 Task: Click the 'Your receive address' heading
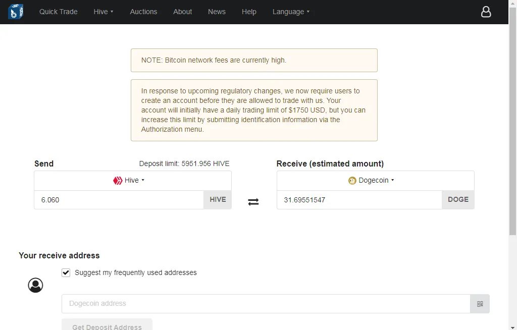(x=59, y=255)
